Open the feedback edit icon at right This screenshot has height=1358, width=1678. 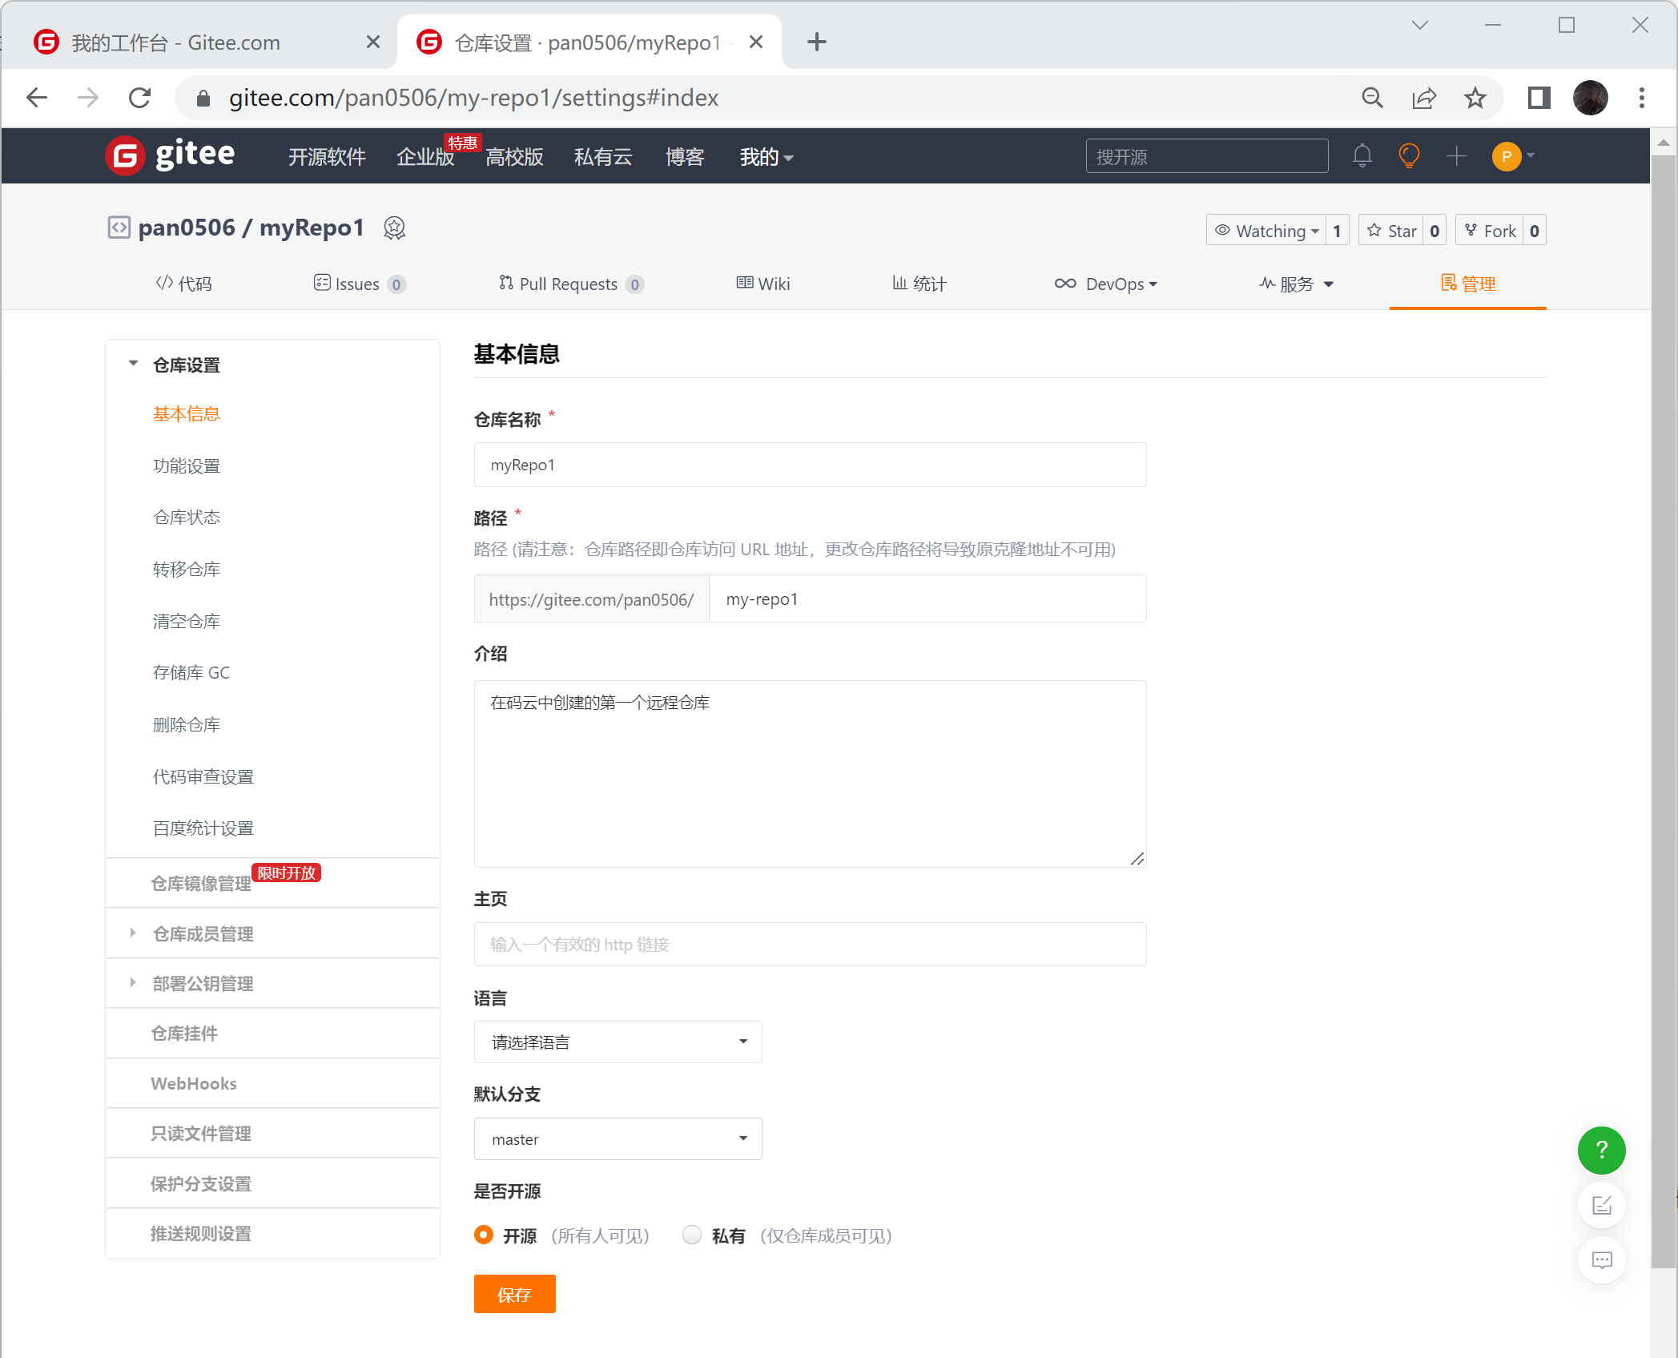(1601, 1205)
